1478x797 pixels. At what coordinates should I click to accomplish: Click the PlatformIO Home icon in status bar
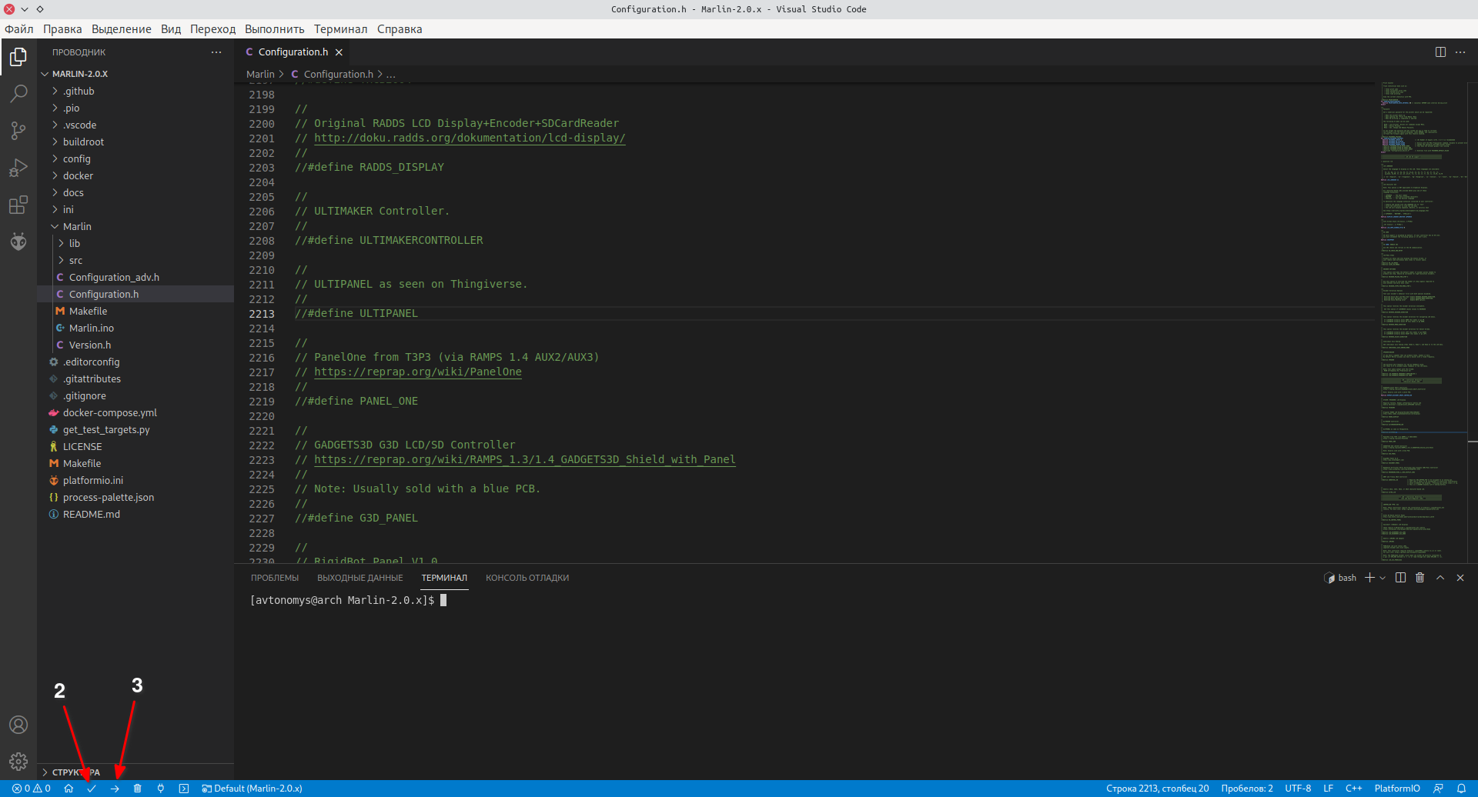coord(69,789)
